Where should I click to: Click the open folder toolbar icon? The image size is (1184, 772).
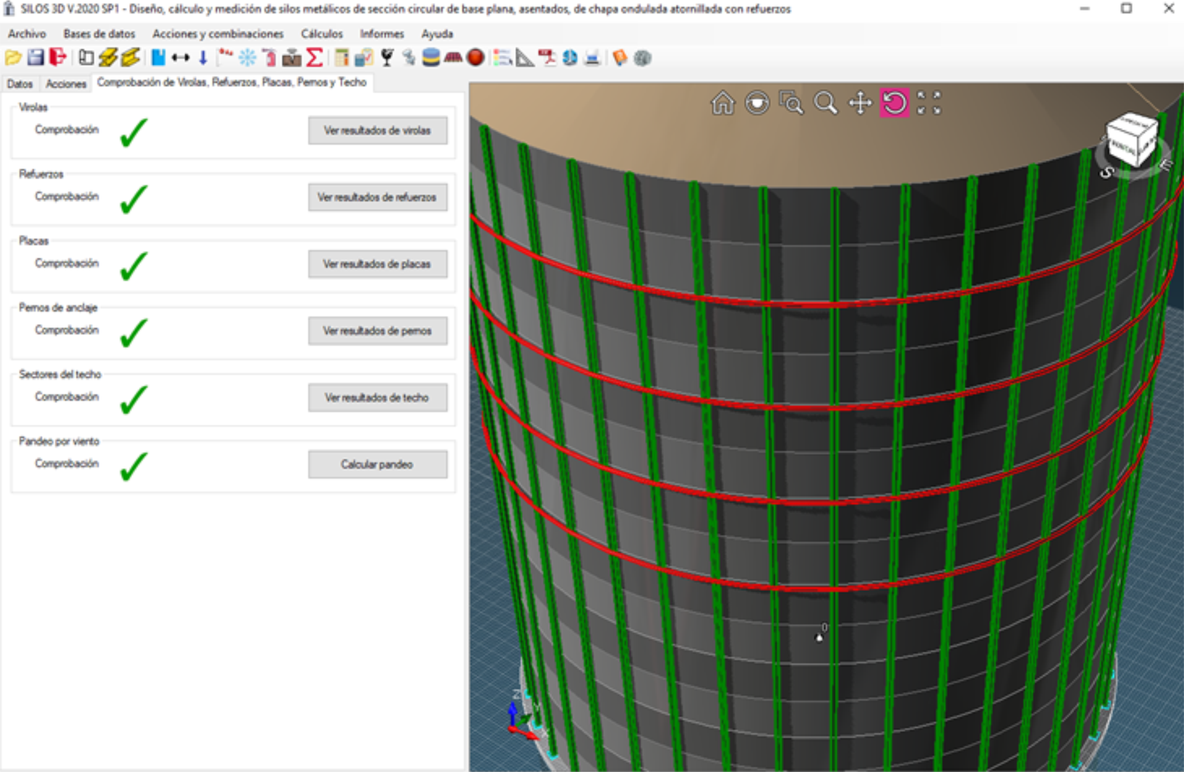pyautogui.click(x=14, y=58)
